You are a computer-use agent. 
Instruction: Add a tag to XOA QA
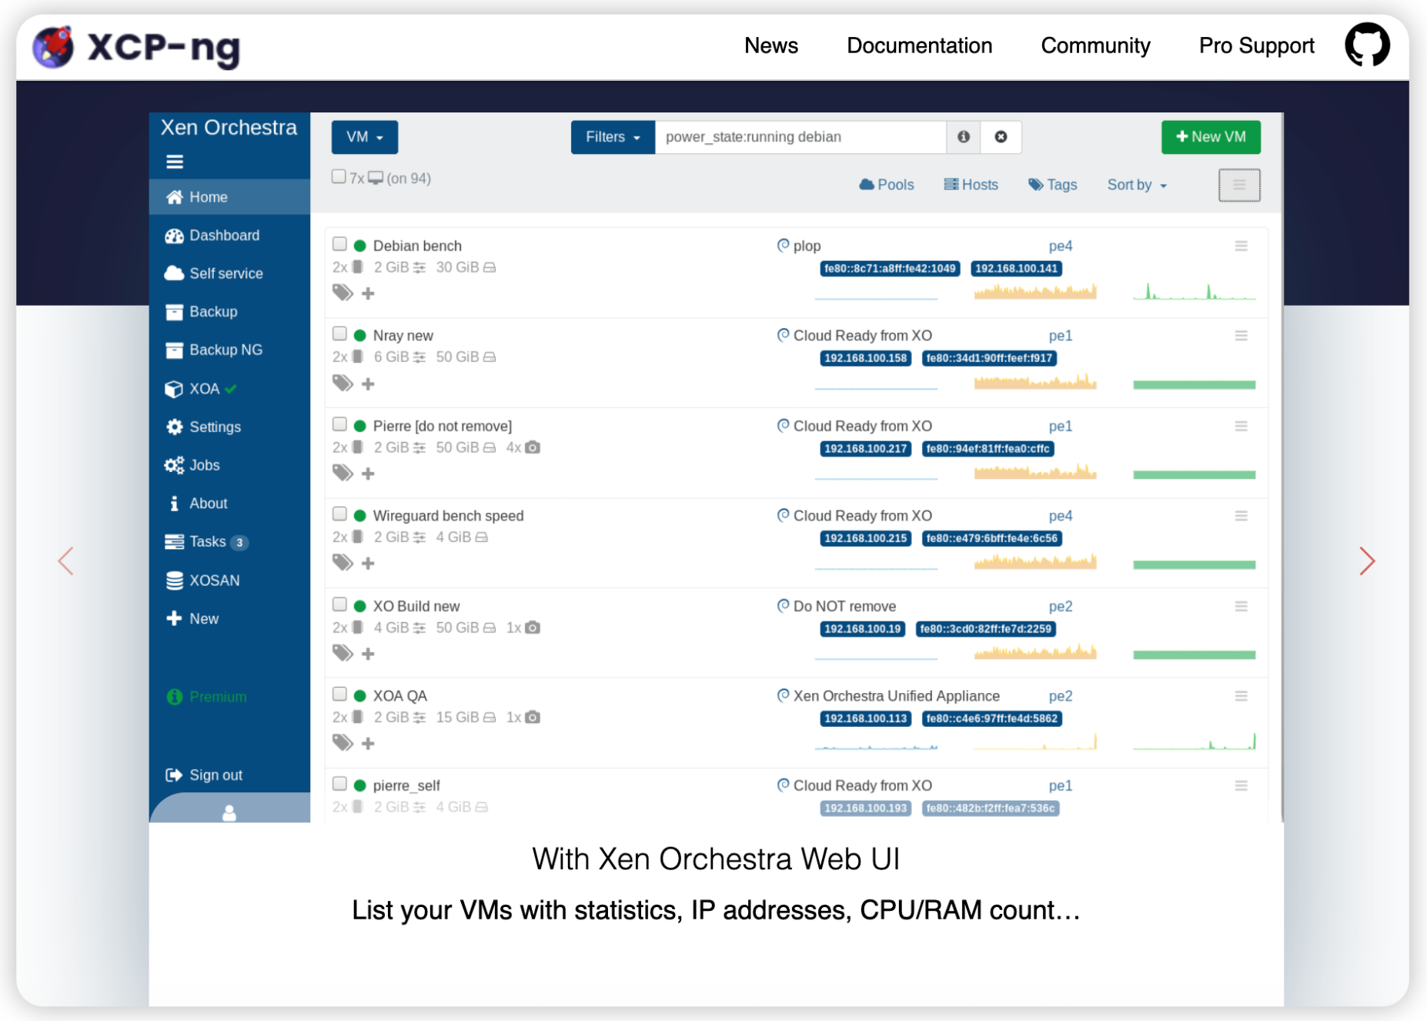(x=368, y=744)
